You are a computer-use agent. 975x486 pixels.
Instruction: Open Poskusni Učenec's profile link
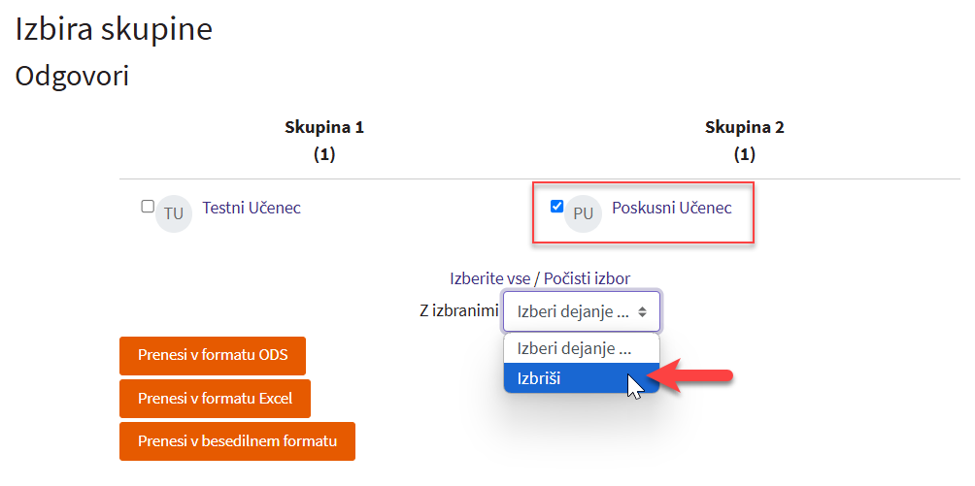(x=672, y=208)
